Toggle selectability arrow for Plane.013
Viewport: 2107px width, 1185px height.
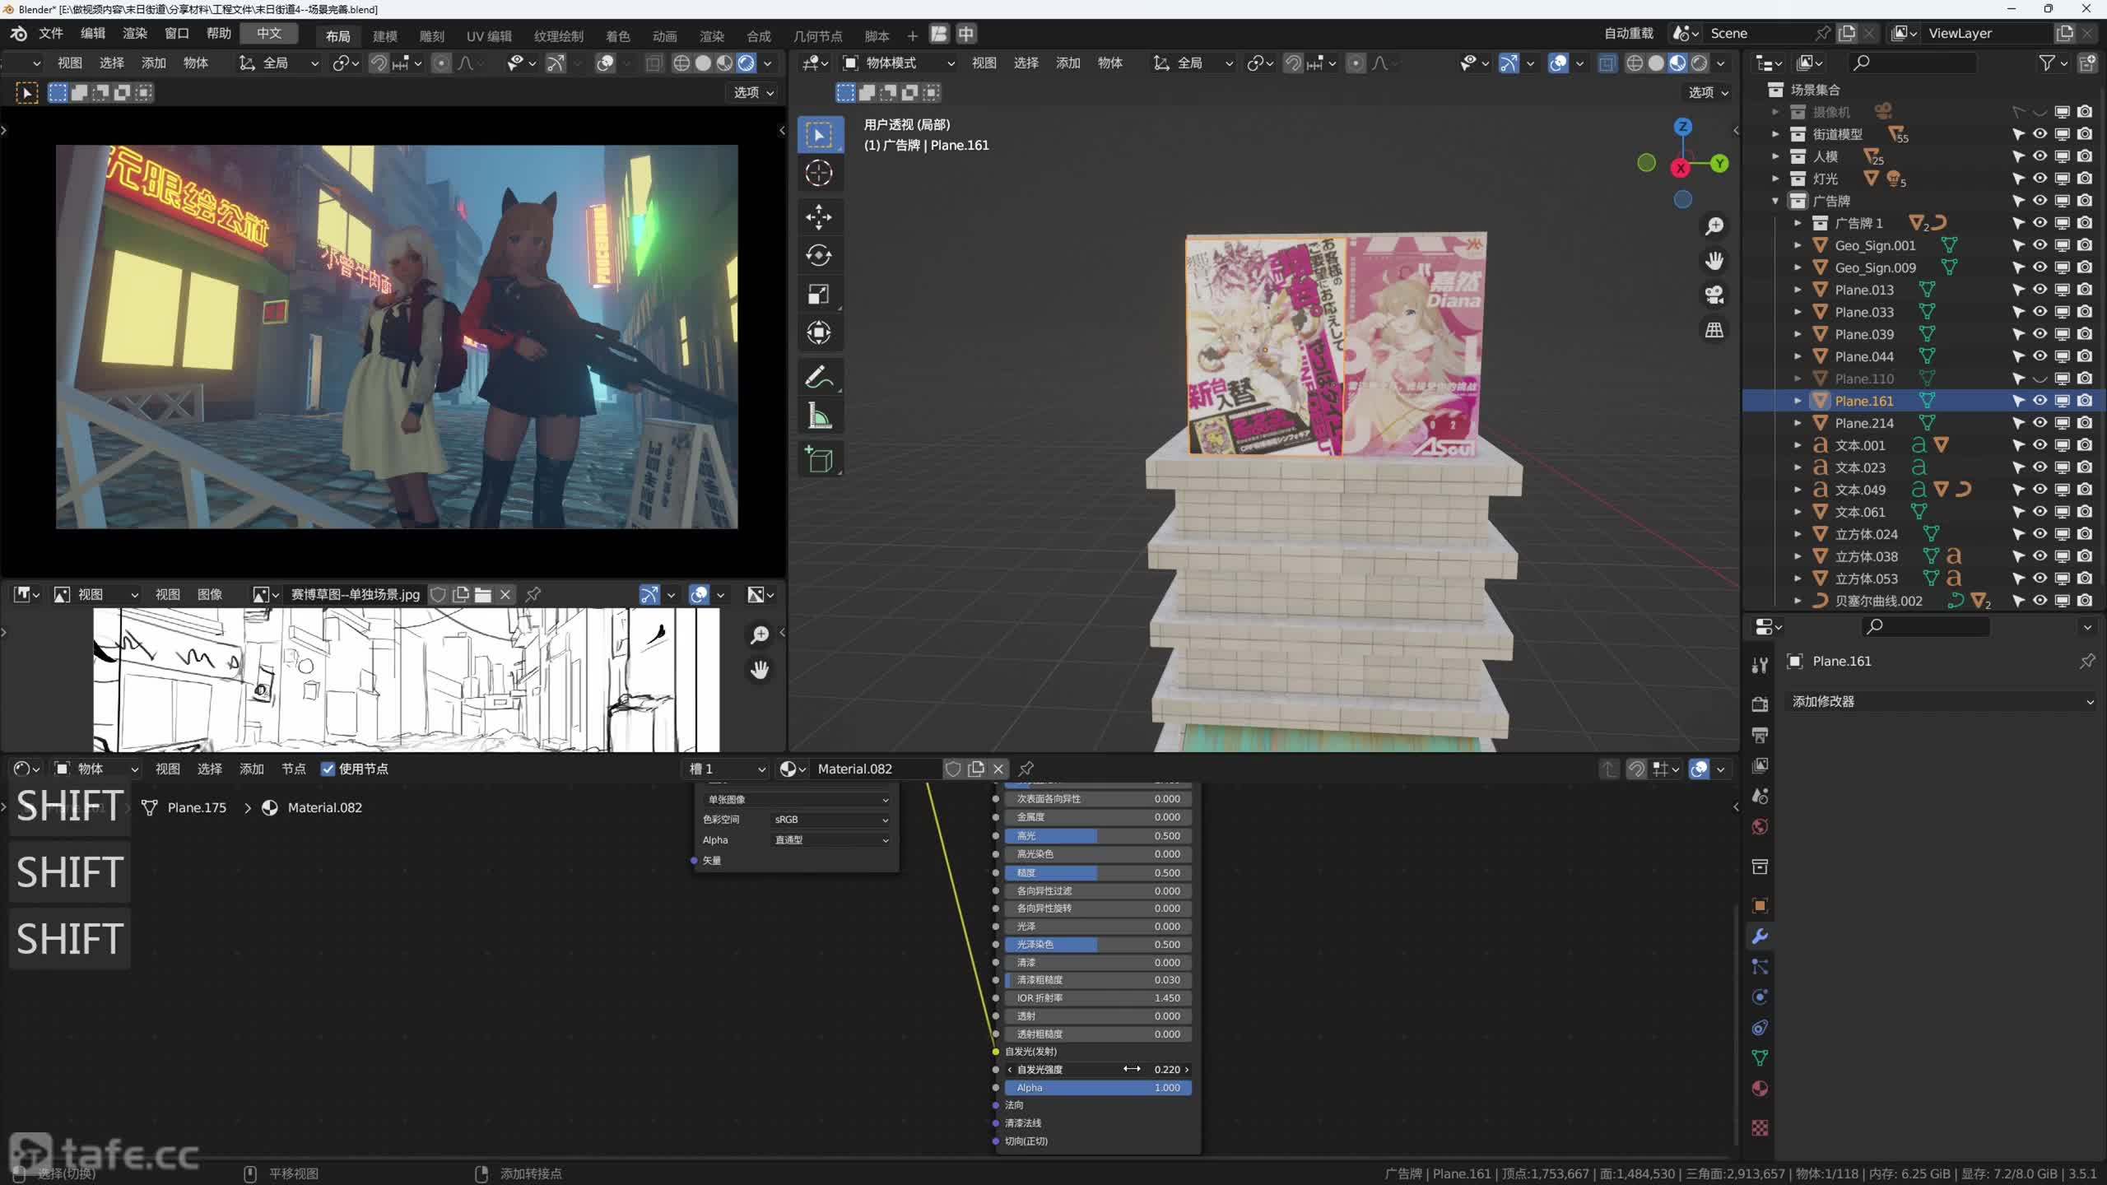tap(2018, 290)
